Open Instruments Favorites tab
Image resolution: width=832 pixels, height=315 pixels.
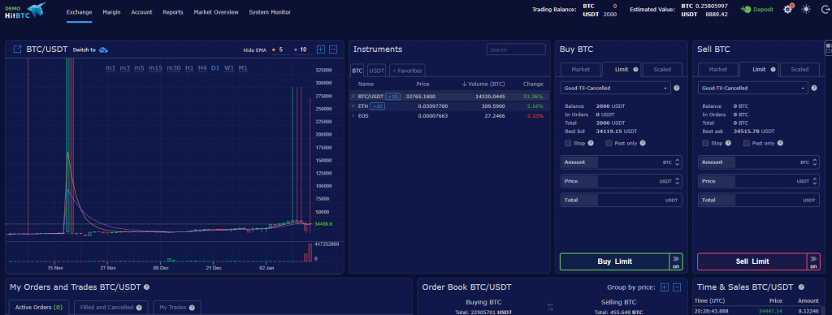pos(408,70)
